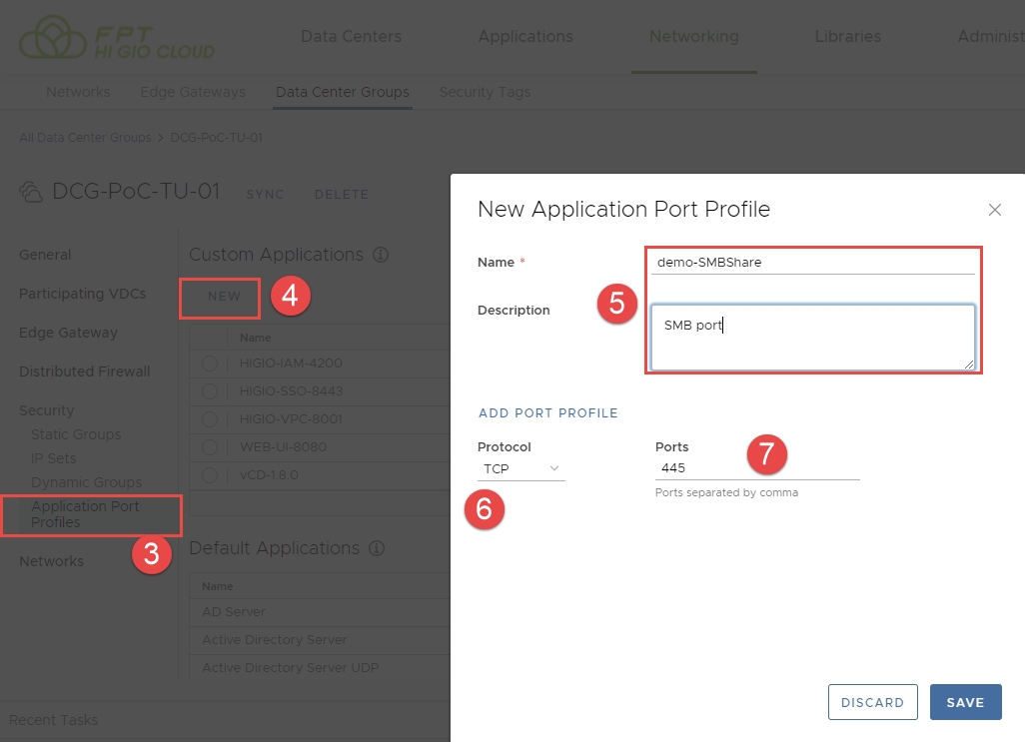Select the HIGIO-SSO-8443 radio button
Viewport: 1025px width, 742px height.
[210, 391]
